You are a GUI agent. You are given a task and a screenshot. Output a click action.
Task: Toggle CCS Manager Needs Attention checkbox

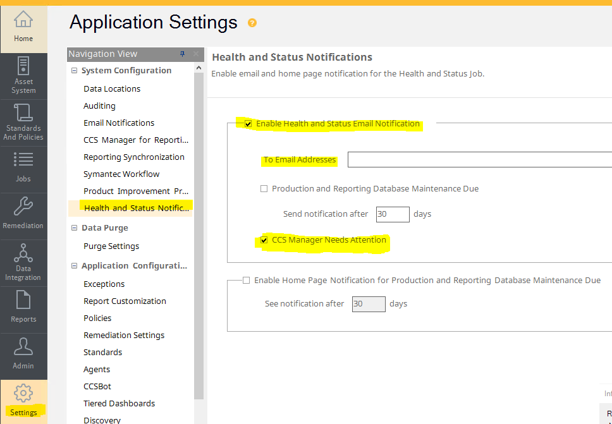click(x=264, y=240)
